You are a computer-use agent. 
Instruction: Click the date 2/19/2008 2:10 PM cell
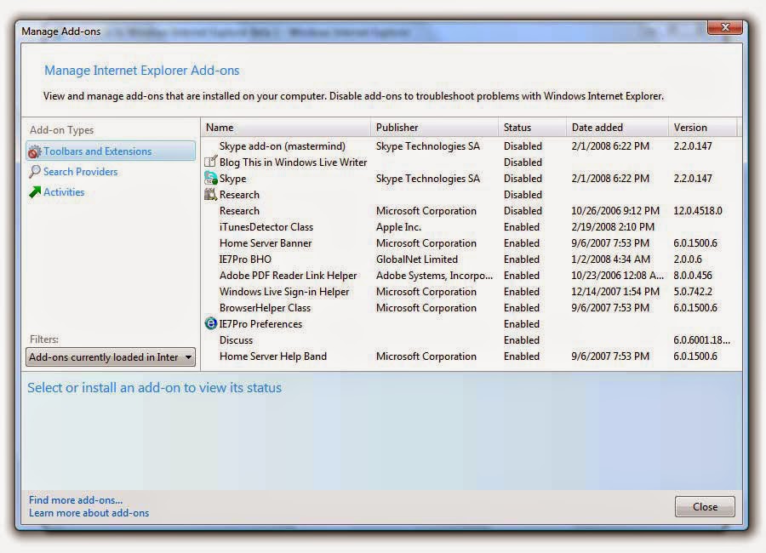coord(613,226)
